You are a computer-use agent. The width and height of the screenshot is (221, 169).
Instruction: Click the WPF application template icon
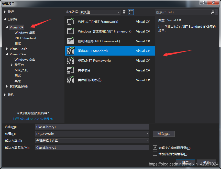[x=71, y=22]
